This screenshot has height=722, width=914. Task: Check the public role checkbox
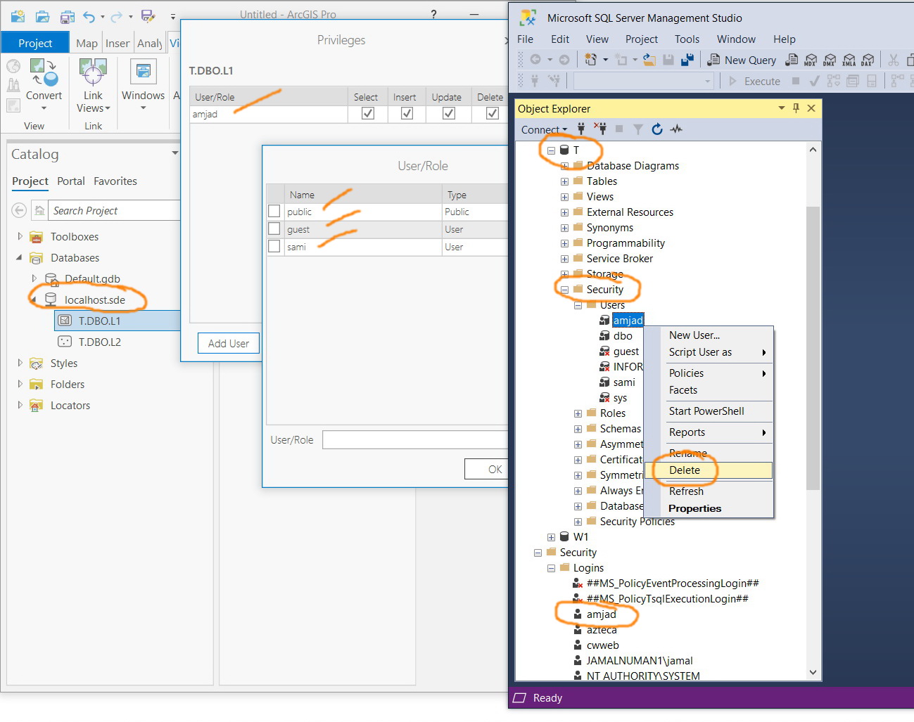click(x=274, y=211)
